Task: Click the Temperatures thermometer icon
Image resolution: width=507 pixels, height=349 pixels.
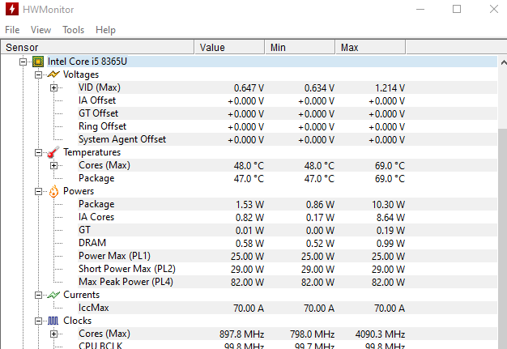Action: [x=53, y=152]
